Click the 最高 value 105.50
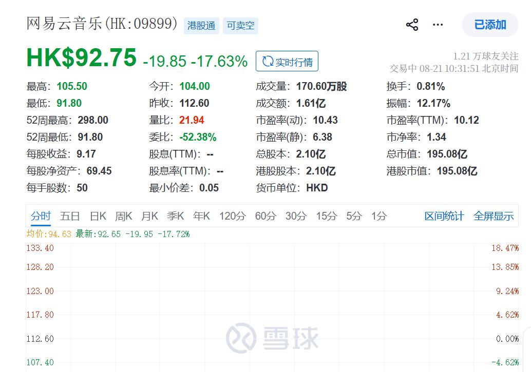This screenshot has height=372, width=531. pyautogui.click(x=72, y=86)
